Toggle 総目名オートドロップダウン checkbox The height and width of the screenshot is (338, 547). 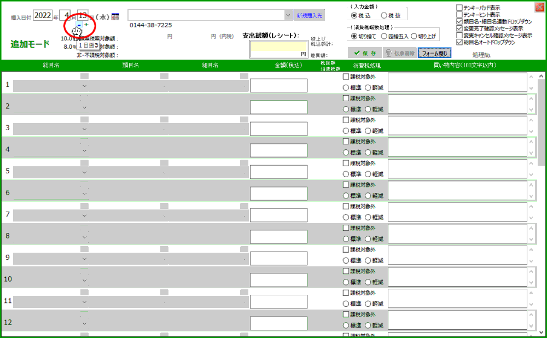click(x=459, y=42)
